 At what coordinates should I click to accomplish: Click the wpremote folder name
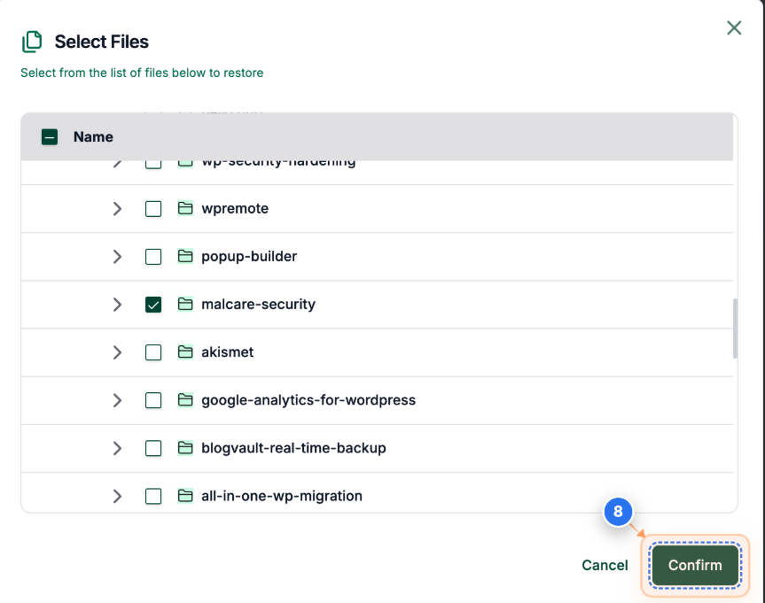[235, 209]
